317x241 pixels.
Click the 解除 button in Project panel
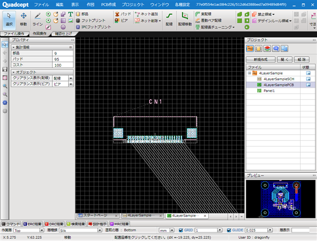(300, 60)
